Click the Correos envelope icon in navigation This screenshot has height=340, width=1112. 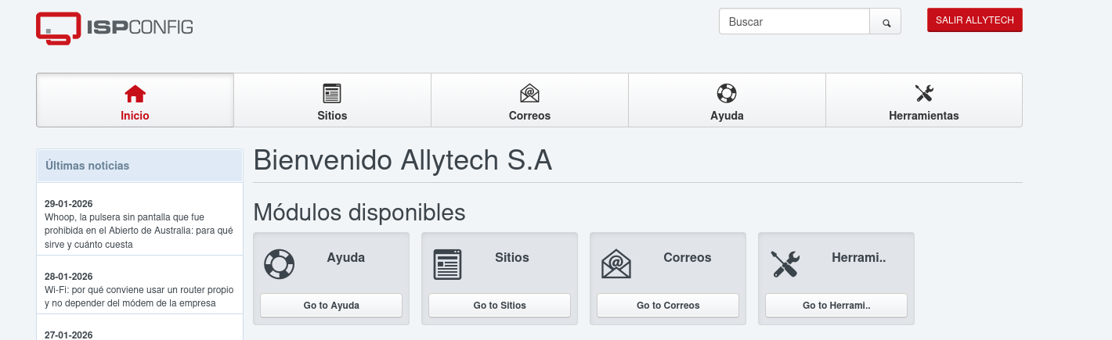[x=529, y=94]
